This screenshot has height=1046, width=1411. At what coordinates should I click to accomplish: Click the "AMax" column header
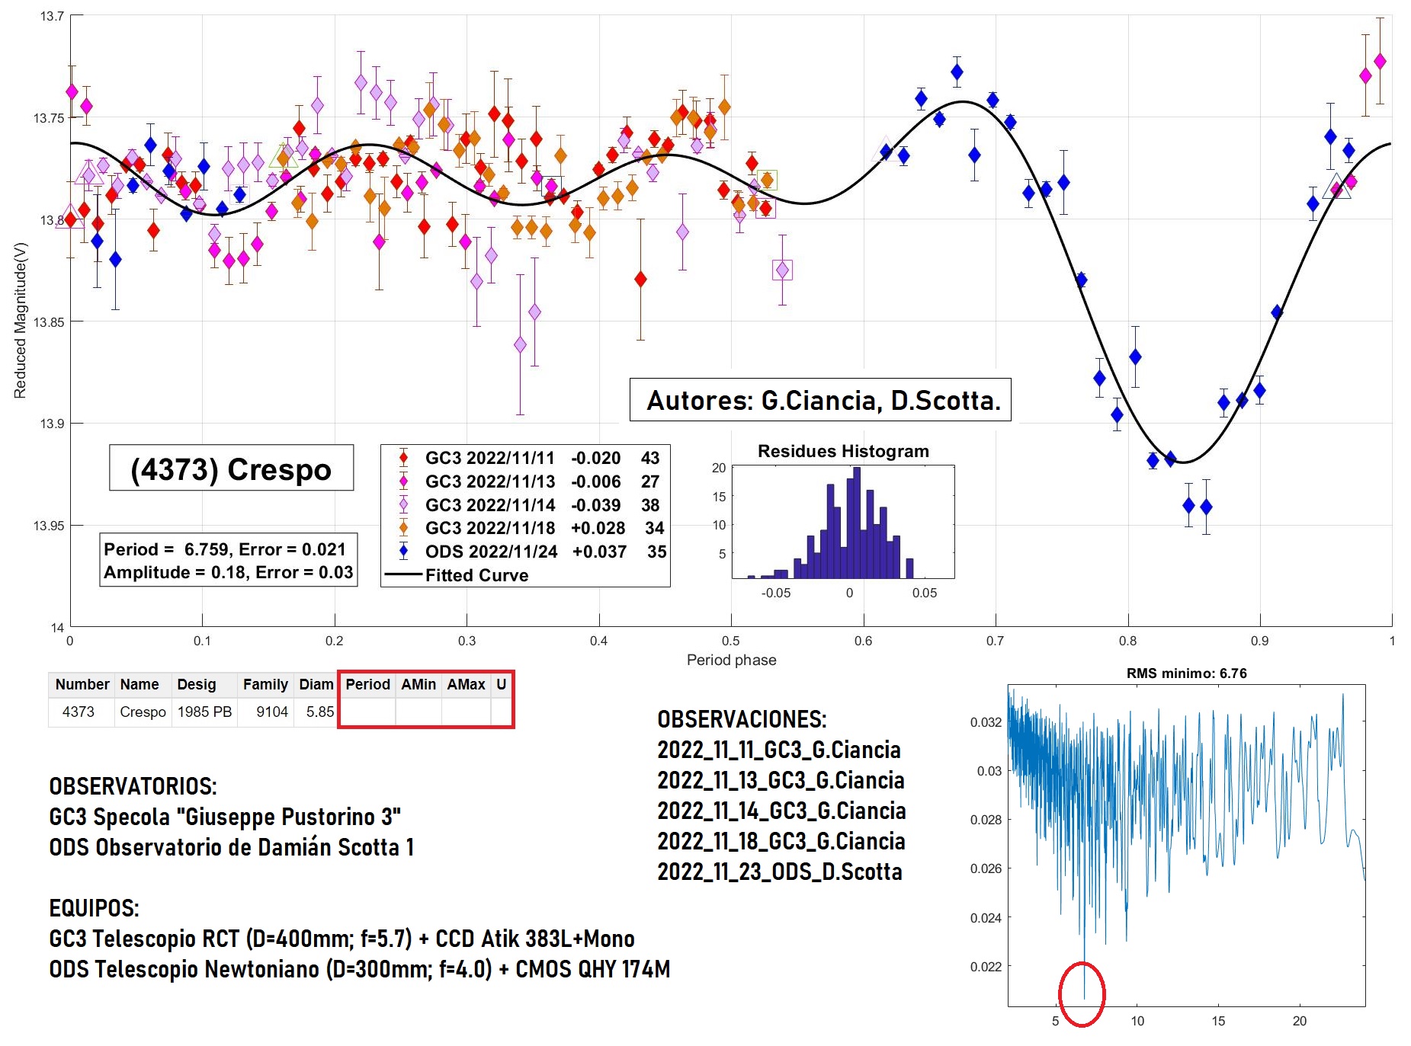pos(466,684)
